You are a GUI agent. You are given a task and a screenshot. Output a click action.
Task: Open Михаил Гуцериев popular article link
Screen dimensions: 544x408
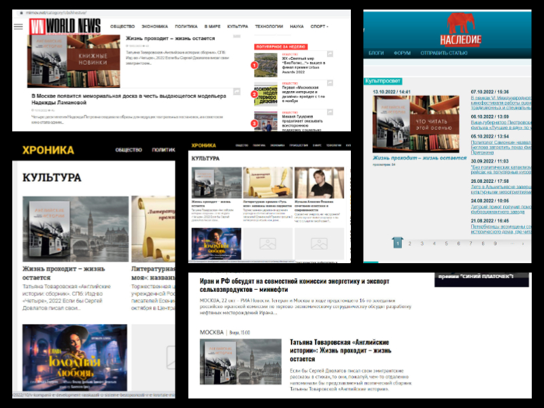(303, 123)
